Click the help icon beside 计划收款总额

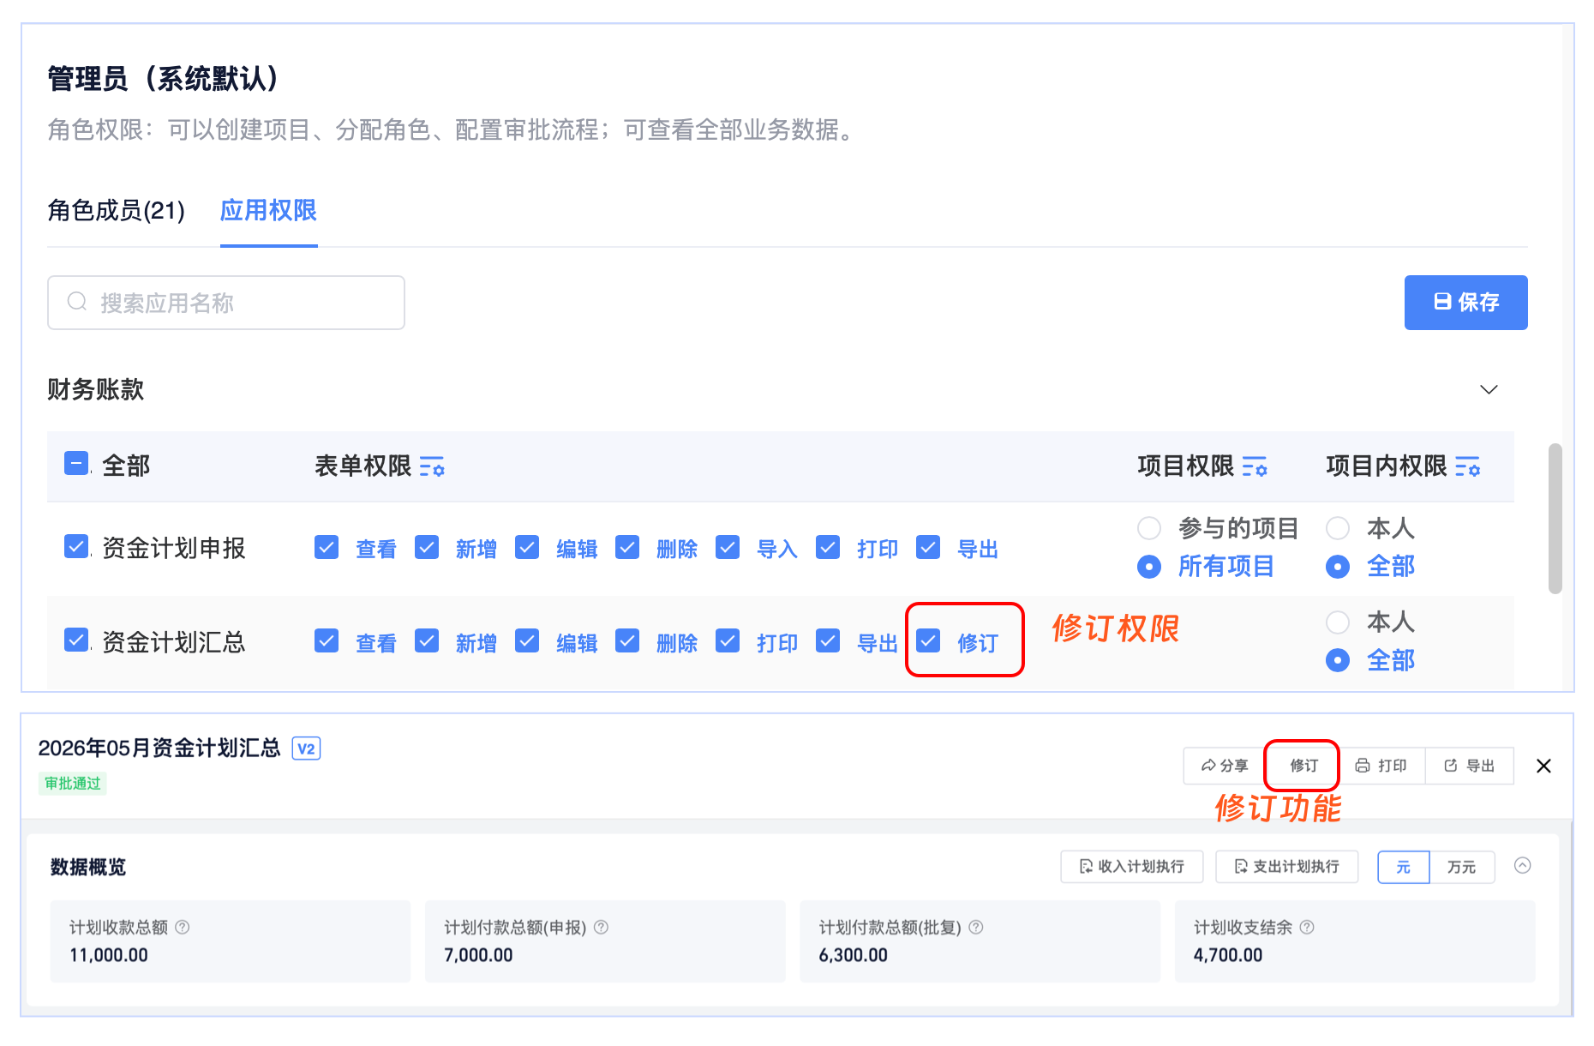[x=183, y=927]
